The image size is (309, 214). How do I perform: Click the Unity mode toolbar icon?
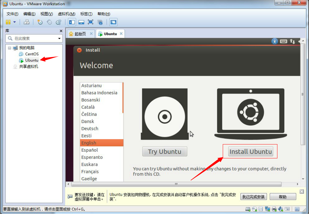[x=100, y=22]
